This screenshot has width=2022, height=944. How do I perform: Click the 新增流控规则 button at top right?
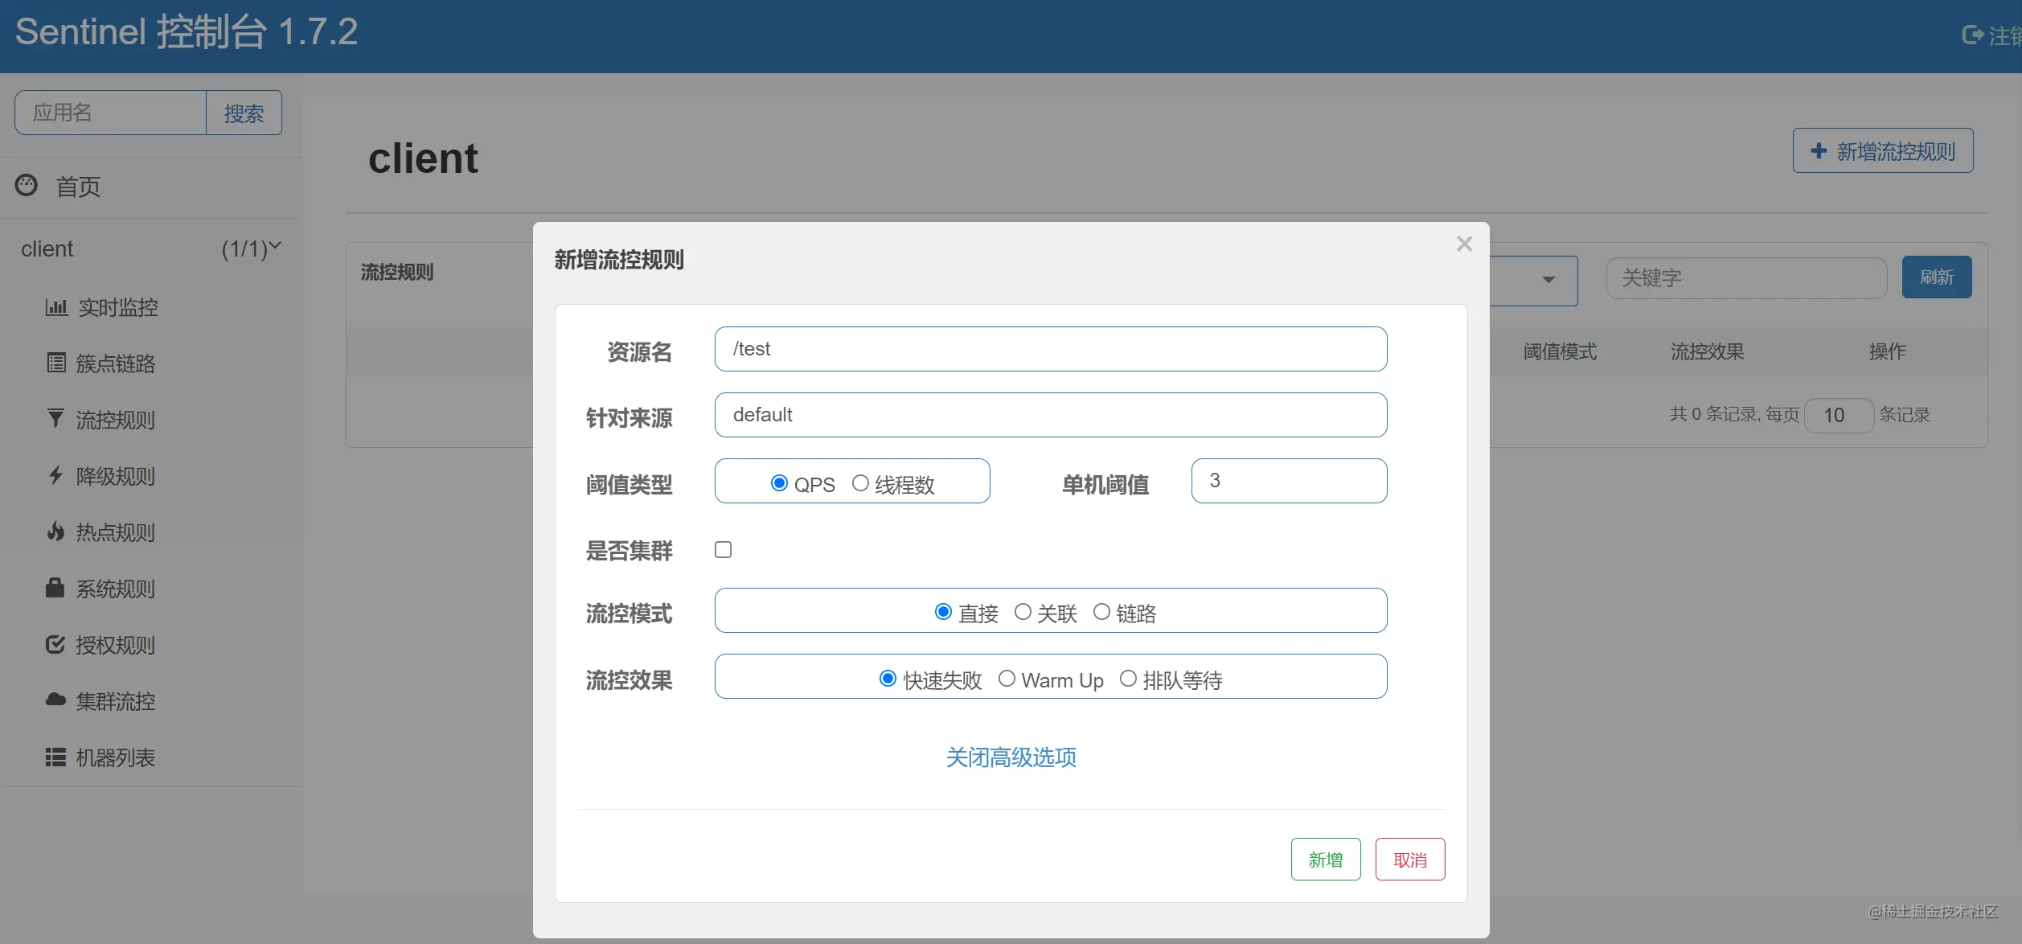point(1883,150)
